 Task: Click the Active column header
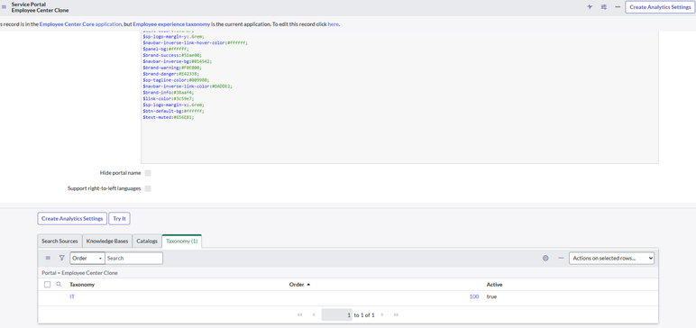coord(494,285)
